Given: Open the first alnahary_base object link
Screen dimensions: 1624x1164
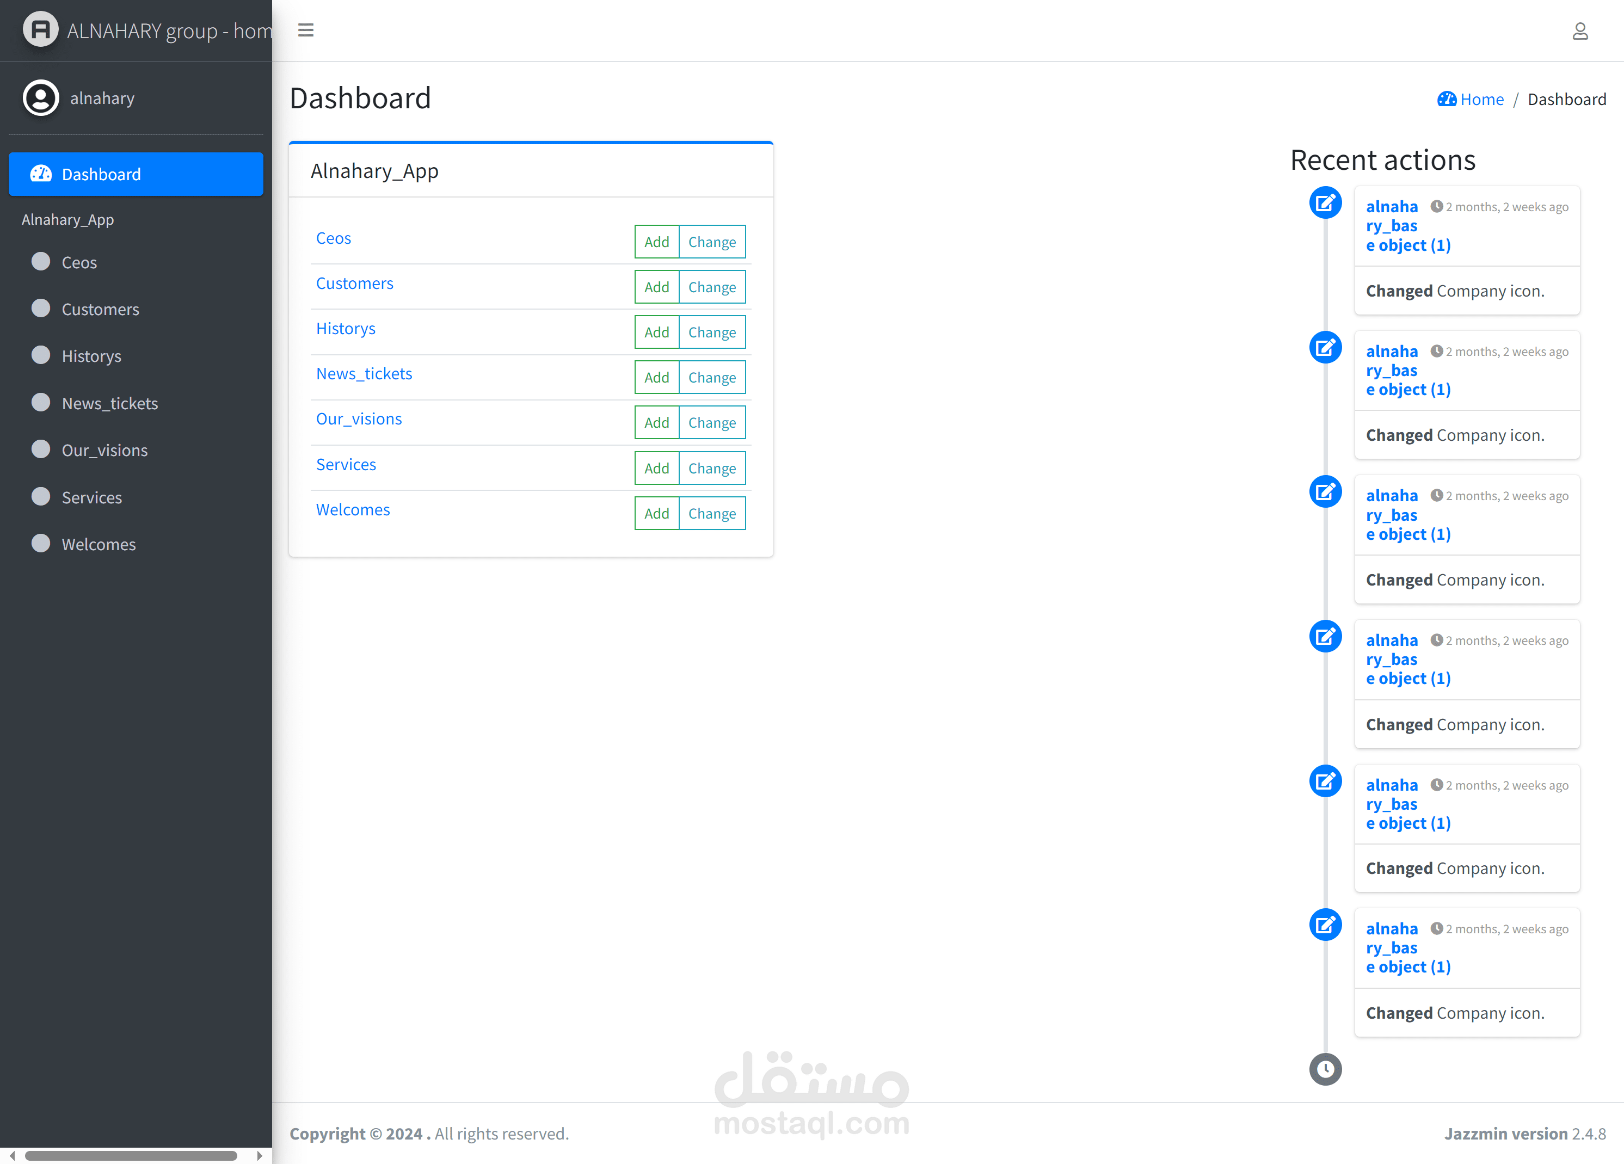Looking at the screenshot, I should point(1392,225).
